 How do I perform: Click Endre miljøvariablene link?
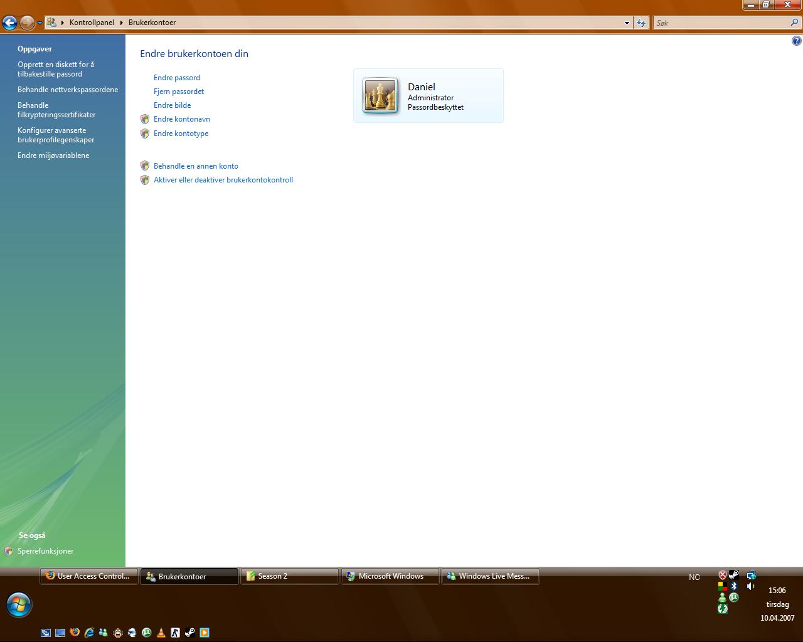[53, 155]
